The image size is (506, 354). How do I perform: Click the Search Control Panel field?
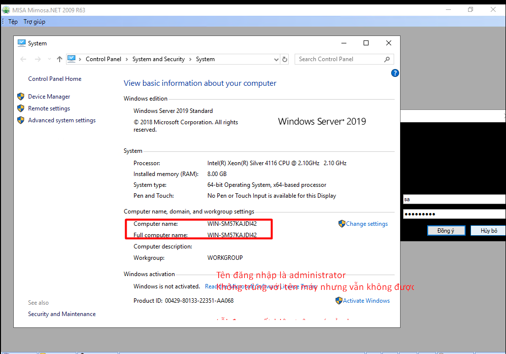pos(339,59)
